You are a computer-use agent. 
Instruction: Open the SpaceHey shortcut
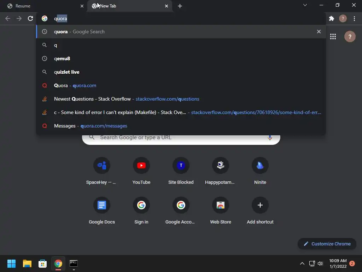(x=101, y=171)
